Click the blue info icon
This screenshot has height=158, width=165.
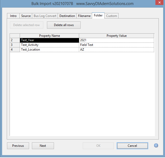click(156, 145)
